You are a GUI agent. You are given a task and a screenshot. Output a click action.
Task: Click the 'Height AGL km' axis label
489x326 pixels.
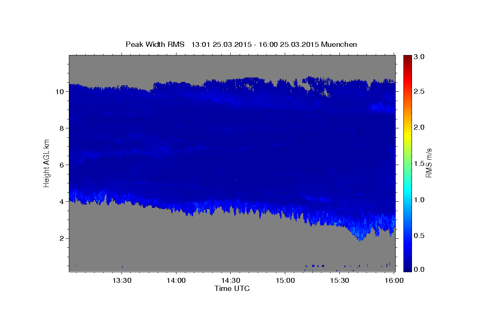point(47,163)
